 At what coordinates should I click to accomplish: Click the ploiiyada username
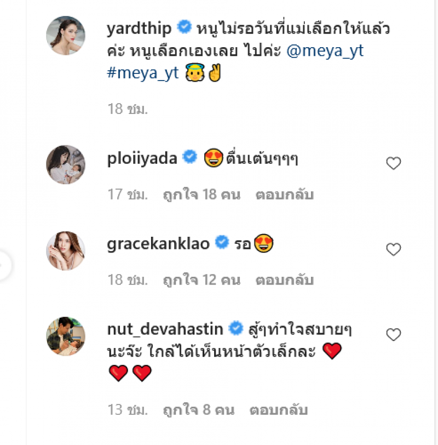click(x=142, y=158)
